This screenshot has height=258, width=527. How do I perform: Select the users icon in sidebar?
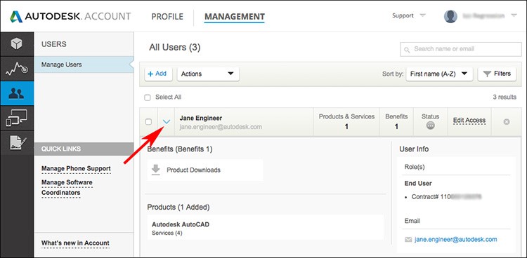pos(16,93)
